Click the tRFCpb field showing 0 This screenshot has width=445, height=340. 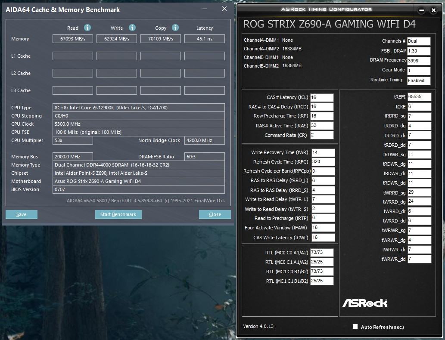(x=323, y=171)
